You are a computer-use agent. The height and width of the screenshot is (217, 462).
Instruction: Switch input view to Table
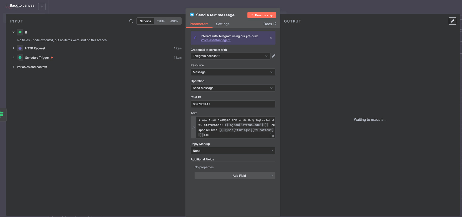pyautogui.click(x=161, y=21)
